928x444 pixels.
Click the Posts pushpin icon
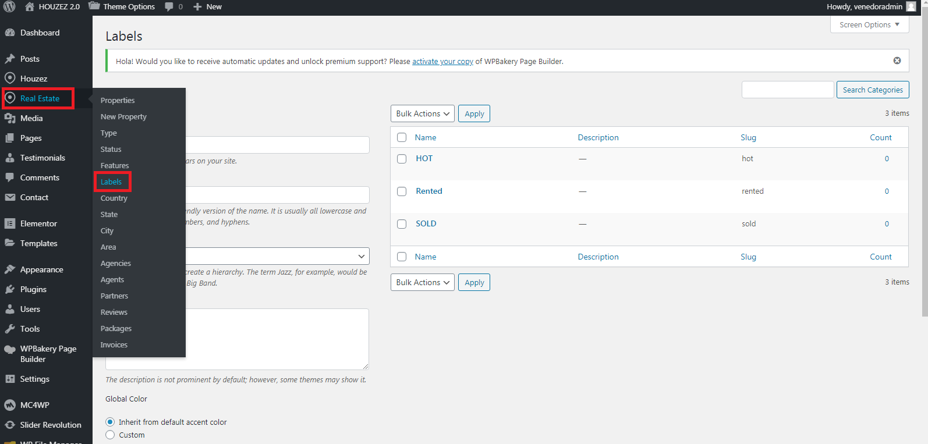10,59
